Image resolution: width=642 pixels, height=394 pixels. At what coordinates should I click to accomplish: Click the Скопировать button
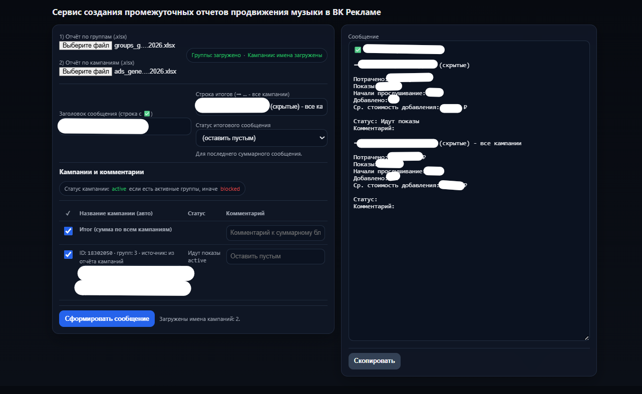click(x=374, y=361)
